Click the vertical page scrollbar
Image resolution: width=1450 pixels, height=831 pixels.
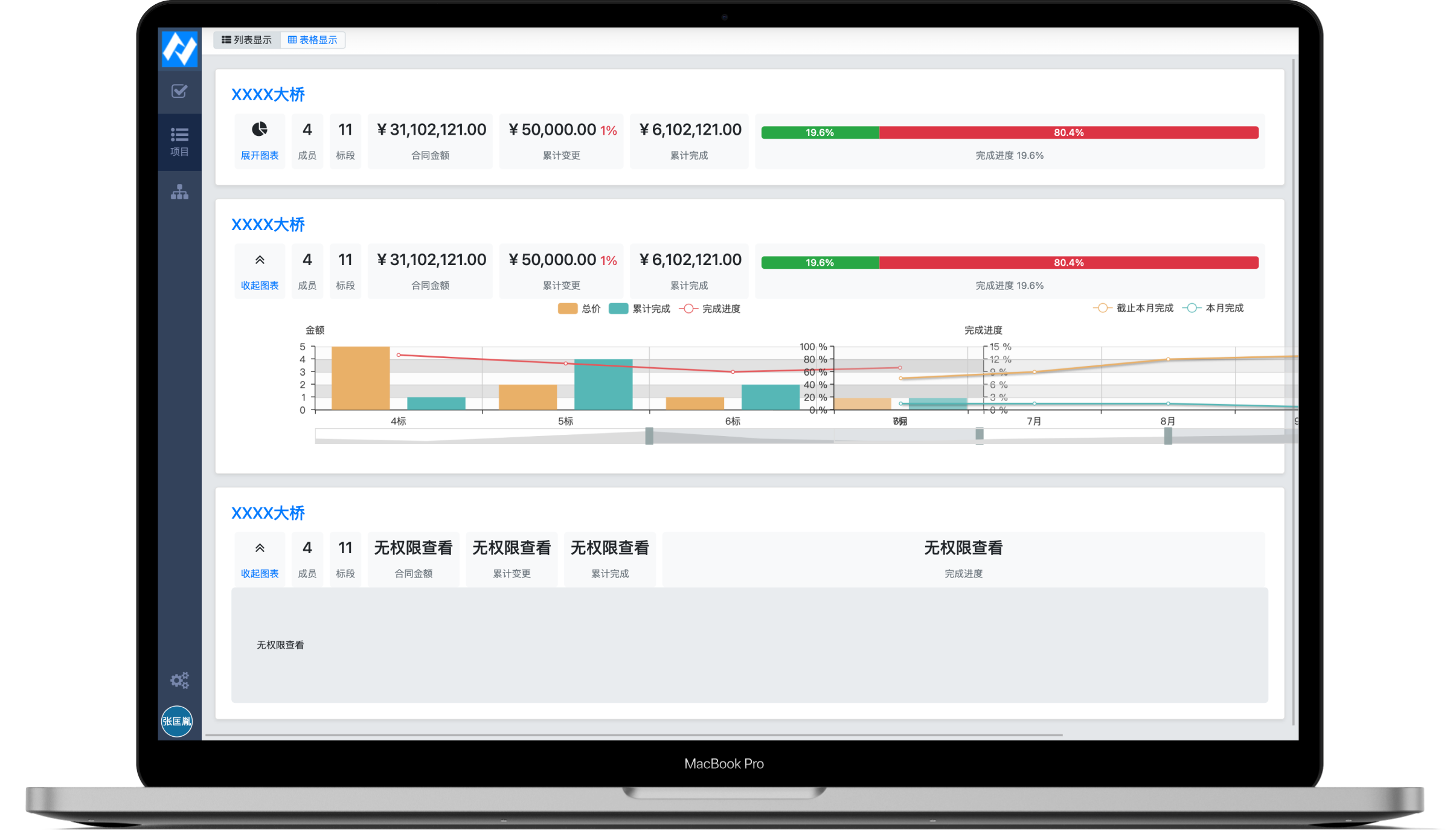pos(1292,391)
